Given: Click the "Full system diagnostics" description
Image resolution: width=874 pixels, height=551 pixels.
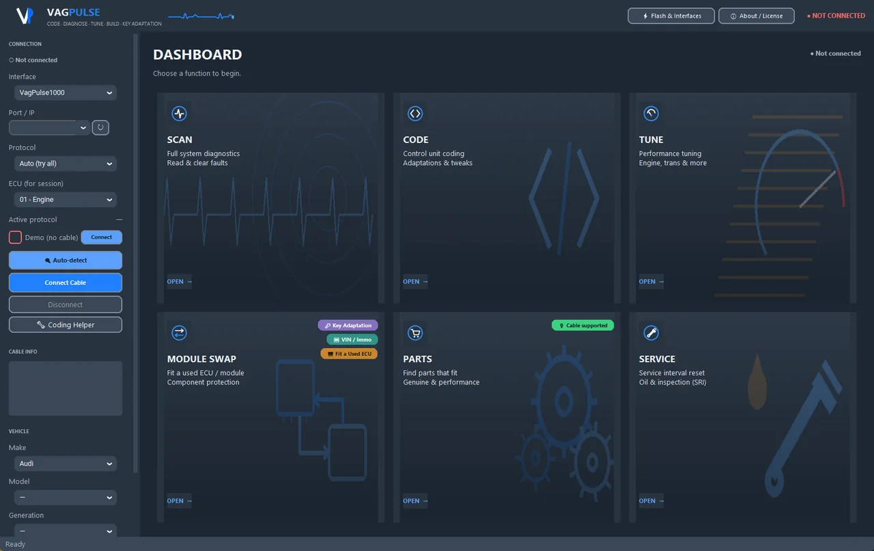Looking at the screenshot, I should tap(203, 153).
